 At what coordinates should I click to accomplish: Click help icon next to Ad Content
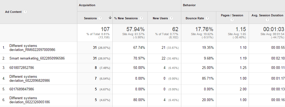pyautogui.click(x=25, y=12)
